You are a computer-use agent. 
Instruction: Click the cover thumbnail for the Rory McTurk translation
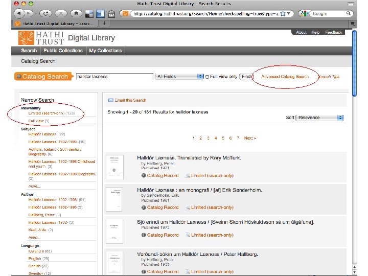coord(114,167)
